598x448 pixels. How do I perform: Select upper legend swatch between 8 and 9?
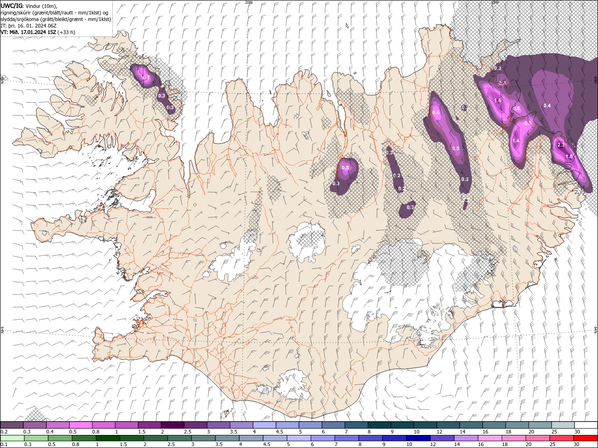[379, 425]
